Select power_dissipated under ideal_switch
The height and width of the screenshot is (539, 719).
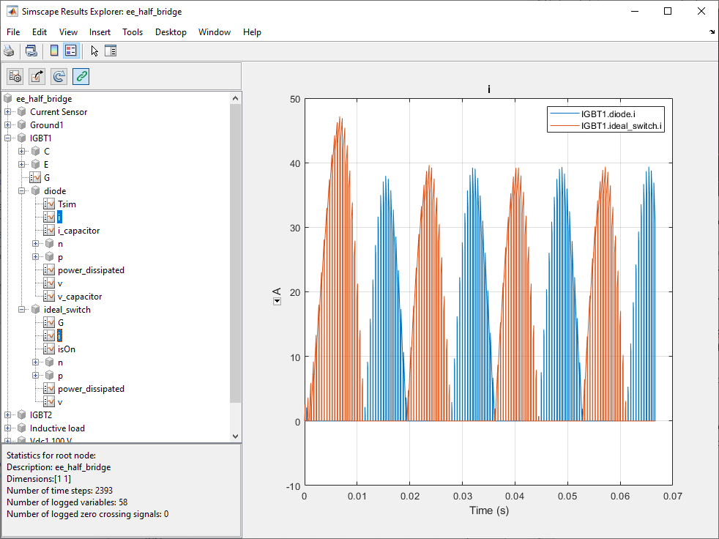(x=91, y=389)
